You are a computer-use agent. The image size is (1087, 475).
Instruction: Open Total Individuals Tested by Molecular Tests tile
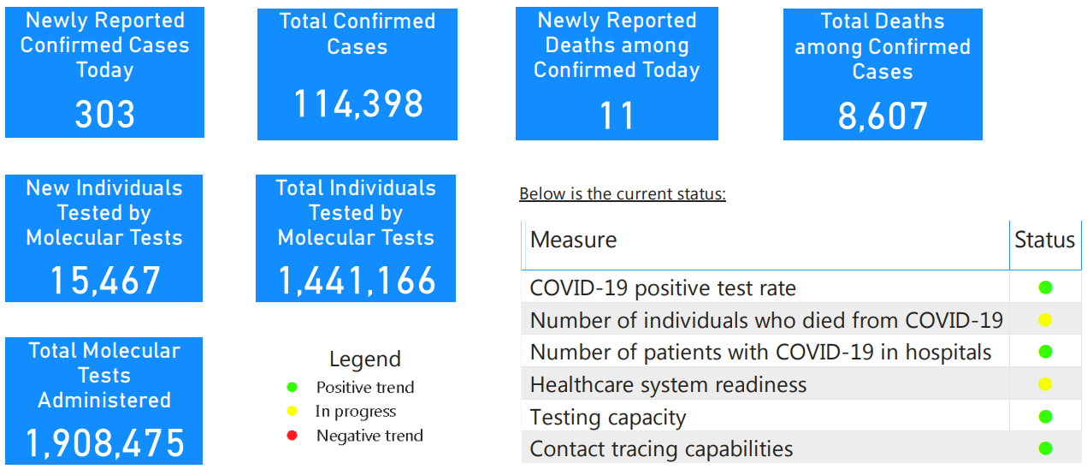pos(356,238)
